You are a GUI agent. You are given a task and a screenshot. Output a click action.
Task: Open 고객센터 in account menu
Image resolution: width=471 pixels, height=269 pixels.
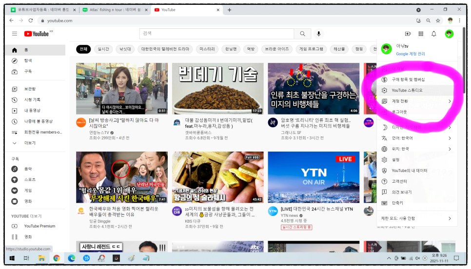point(417,181)
